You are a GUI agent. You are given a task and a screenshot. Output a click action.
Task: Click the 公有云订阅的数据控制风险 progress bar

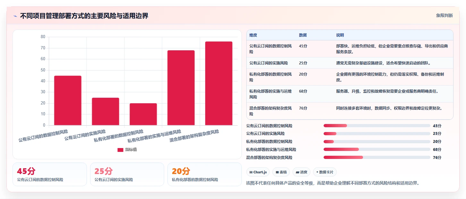pos(377,126)
